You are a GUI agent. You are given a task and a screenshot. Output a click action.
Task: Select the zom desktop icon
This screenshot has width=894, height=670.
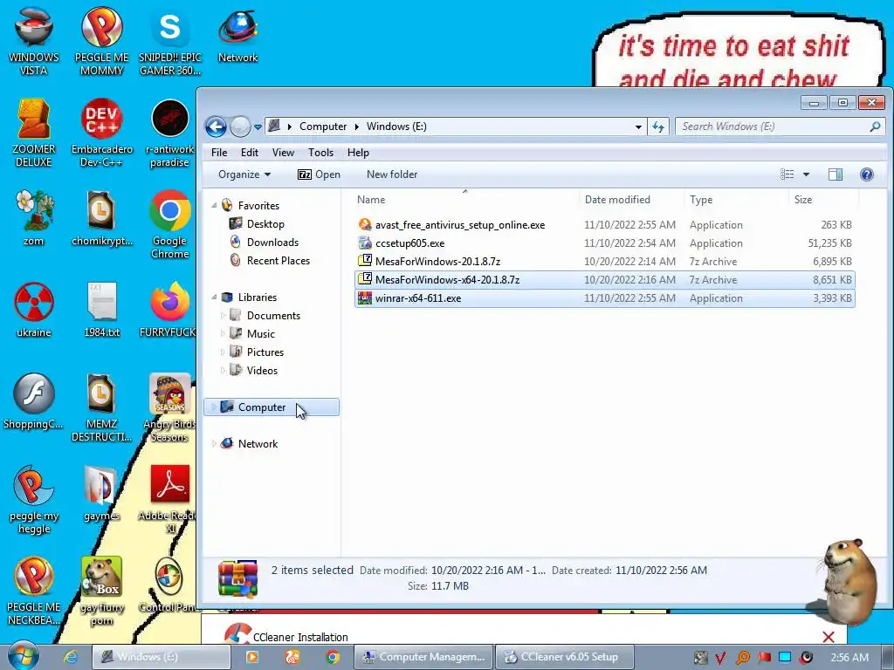point(34,218)
